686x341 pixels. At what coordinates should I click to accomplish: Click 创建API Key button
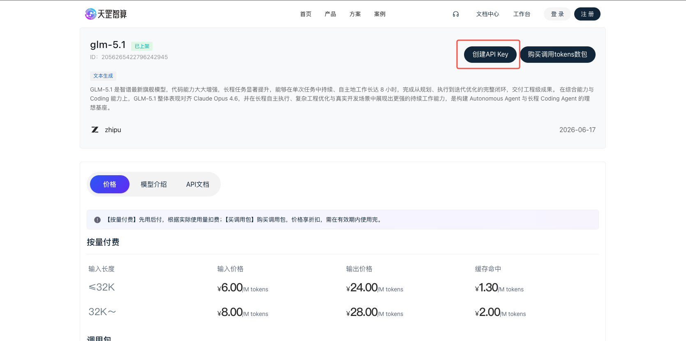tap(490, 55)
